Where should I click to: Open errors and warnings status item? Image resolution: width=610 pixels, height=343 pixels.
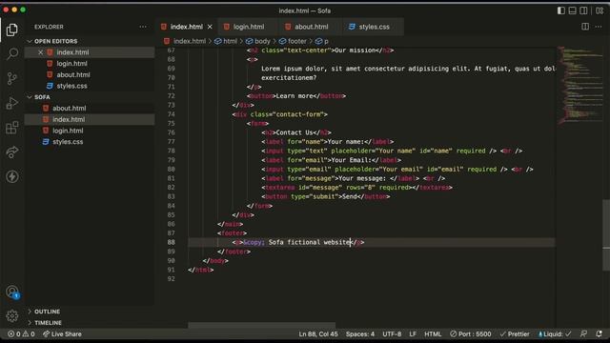(21, 334)
